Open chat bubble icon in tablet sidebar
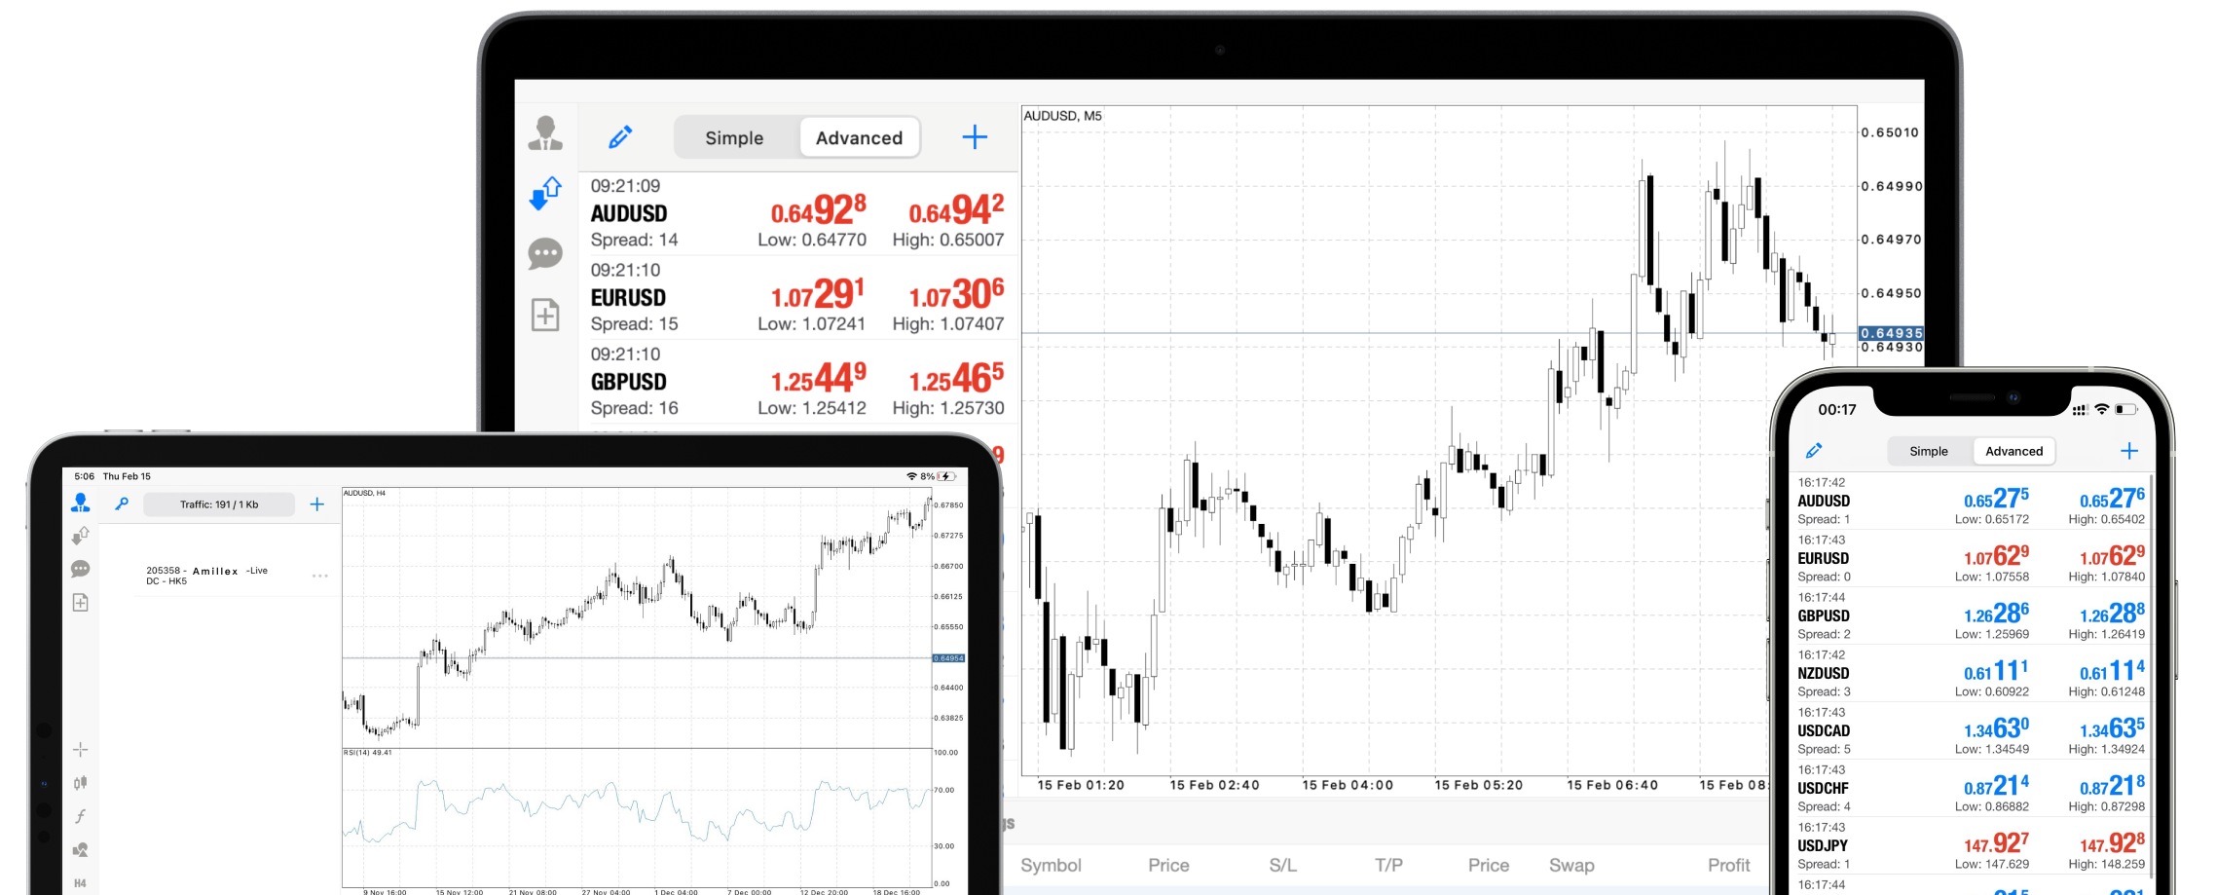Viewport: 2216px width, 895px height. (81, 569)
